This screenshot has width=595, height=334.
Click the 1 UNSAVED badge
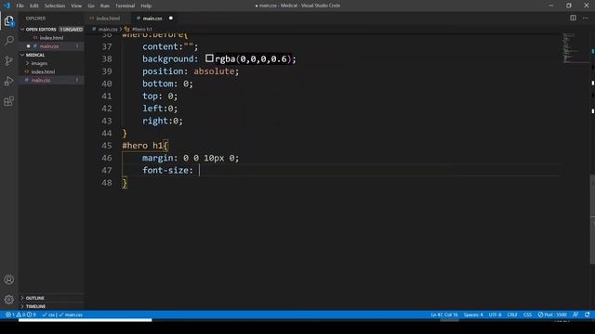click(x=71, y=29)
